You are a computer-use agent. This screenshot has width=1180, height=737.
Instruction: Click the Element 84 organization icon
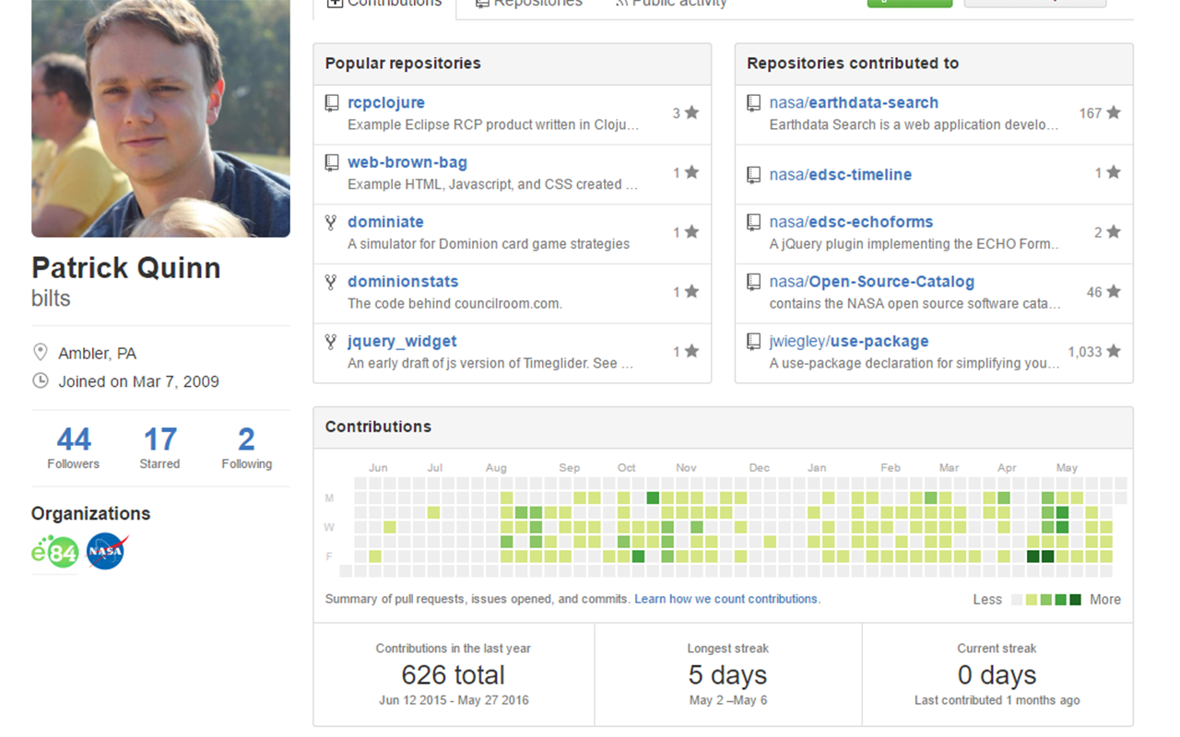click(55, 551)
